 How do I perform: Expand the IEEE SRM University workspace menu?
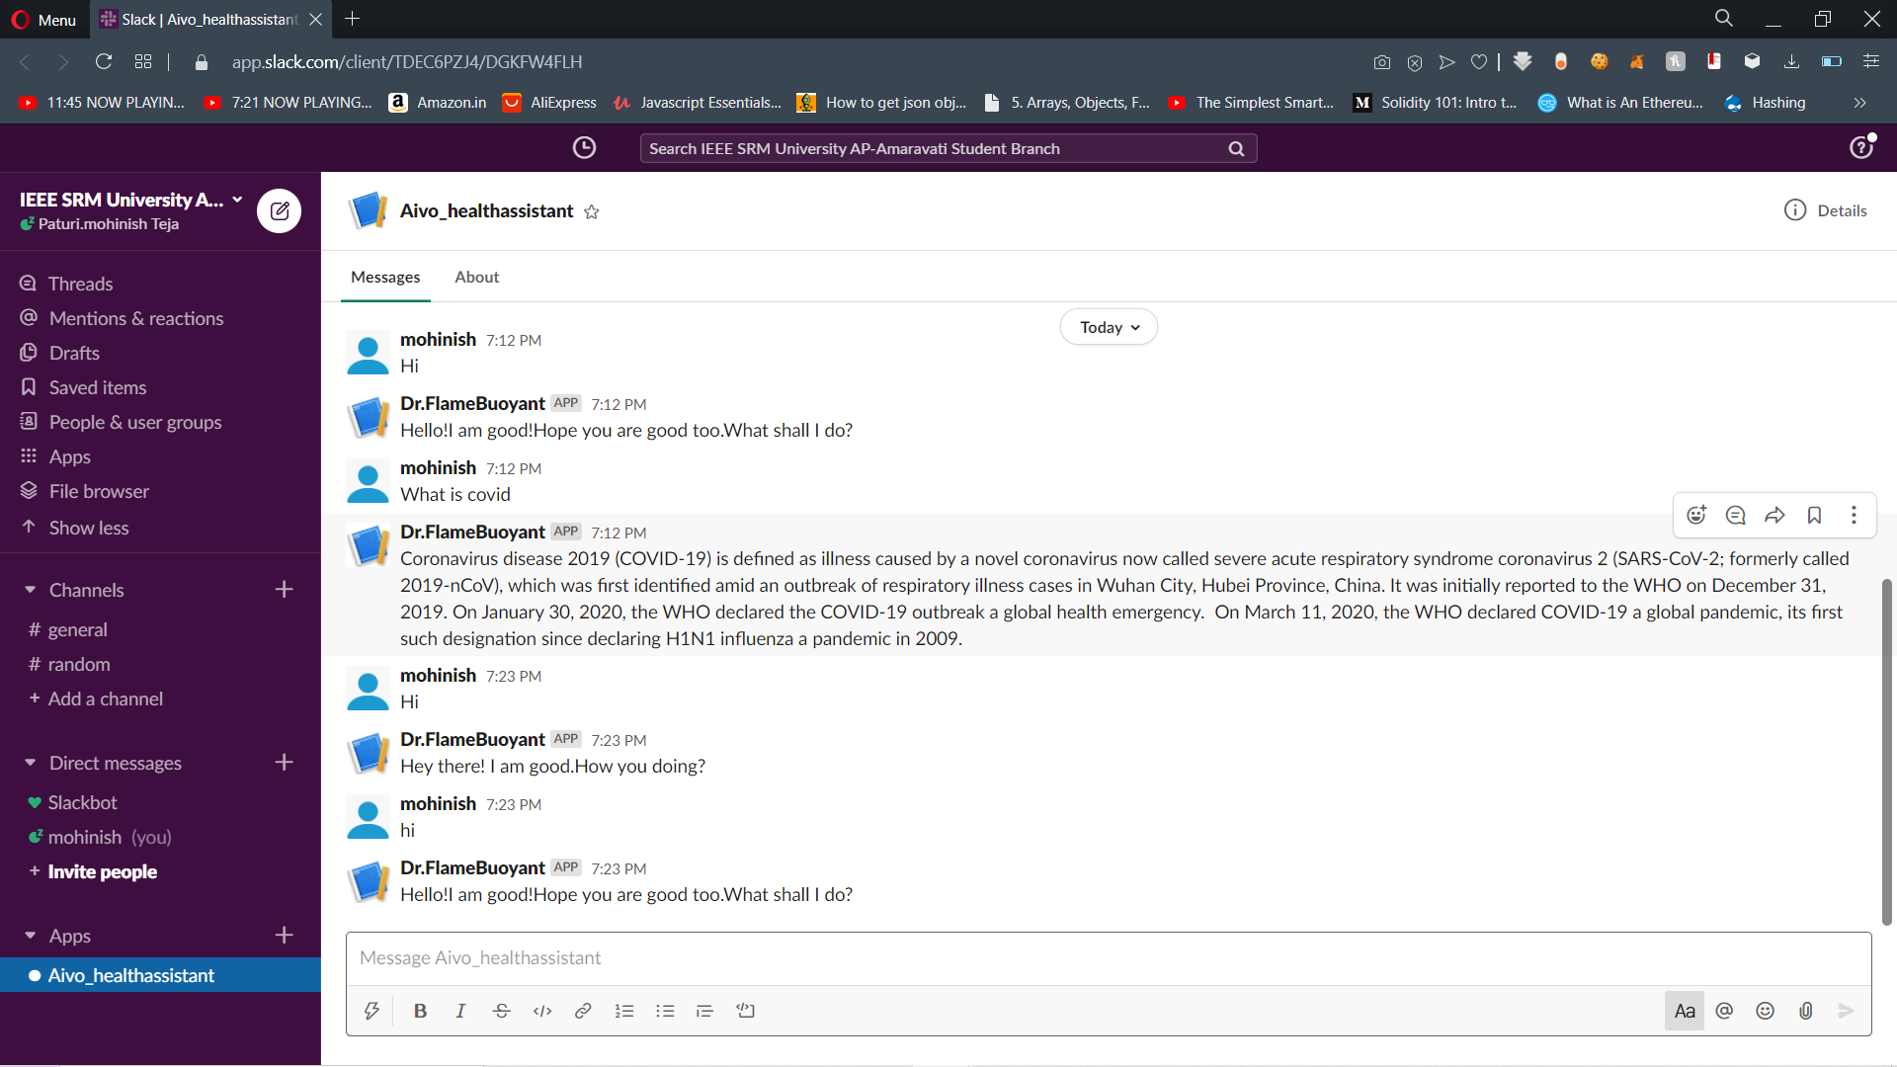[130, 200]
